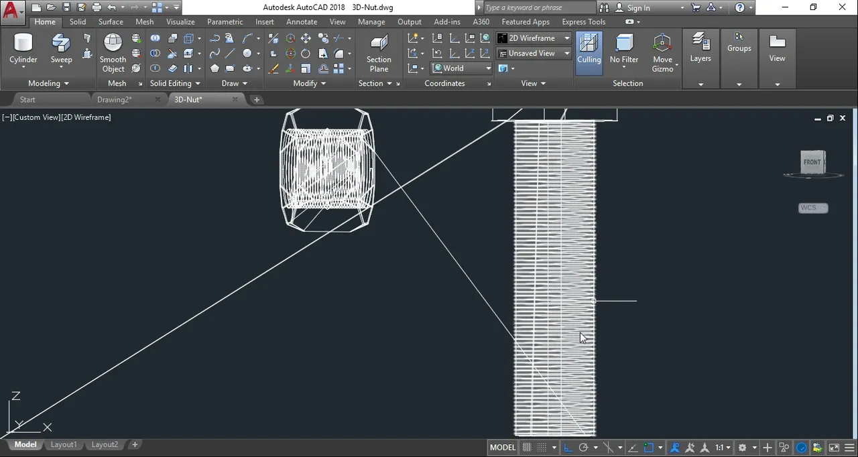Open the 1:1 annotation scale dropdown

click(x=723, y=448)
